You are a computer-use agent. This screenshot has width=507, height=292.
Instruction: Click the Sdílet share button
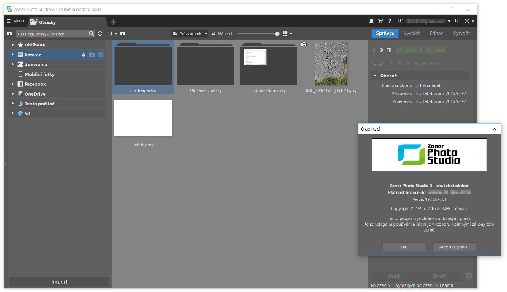pos(435,50)
